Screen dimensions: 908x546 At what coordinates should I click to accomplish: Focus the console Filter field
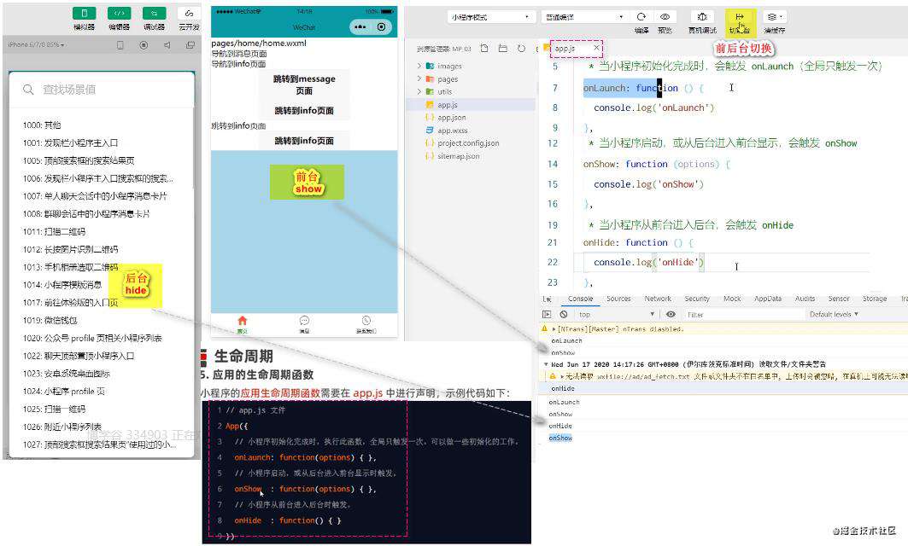coord(743,314)
